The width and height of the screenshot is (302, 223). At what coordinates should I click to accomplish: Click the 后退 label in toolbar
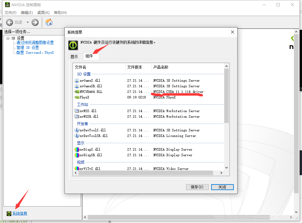coord(19,22)
